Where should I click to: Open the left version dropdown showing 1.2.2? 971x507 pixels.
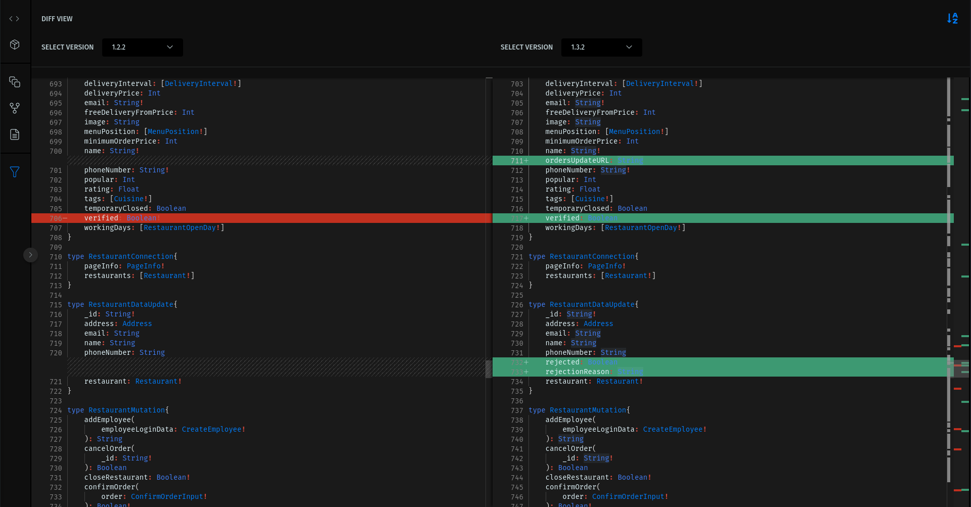pos(142,48)
